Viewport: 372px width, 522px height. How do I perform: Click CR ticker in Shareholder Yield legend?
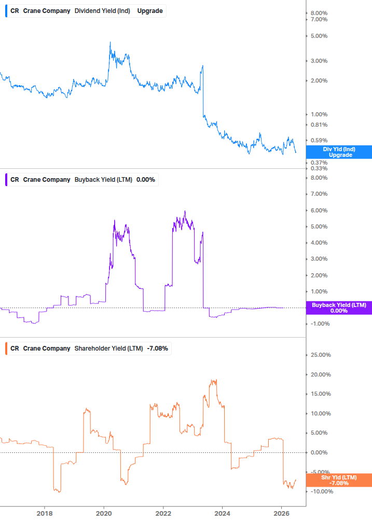tap(15, 349)
